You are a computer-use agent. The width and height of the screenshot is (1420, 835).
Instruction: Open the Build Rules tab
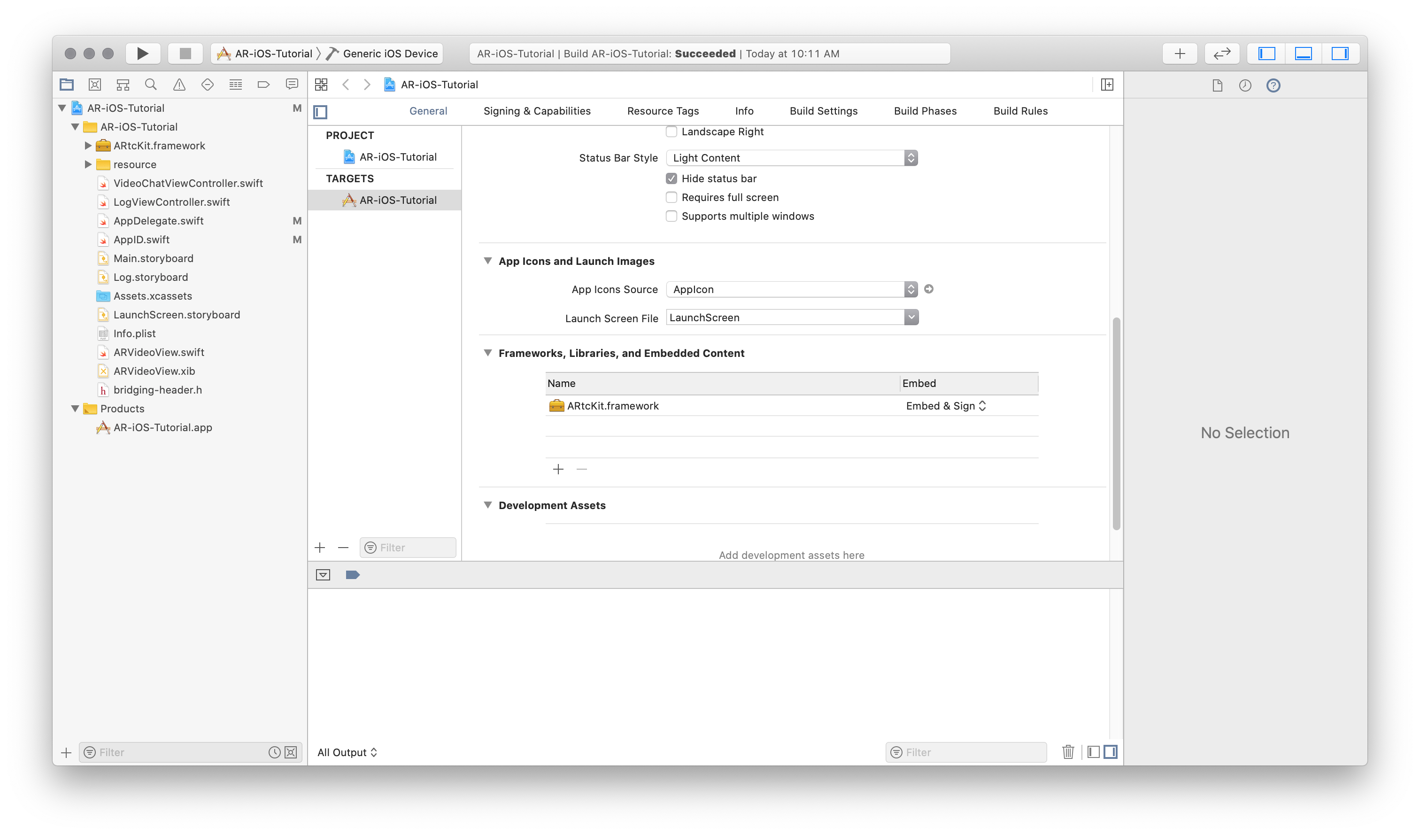pos(1020,111)
